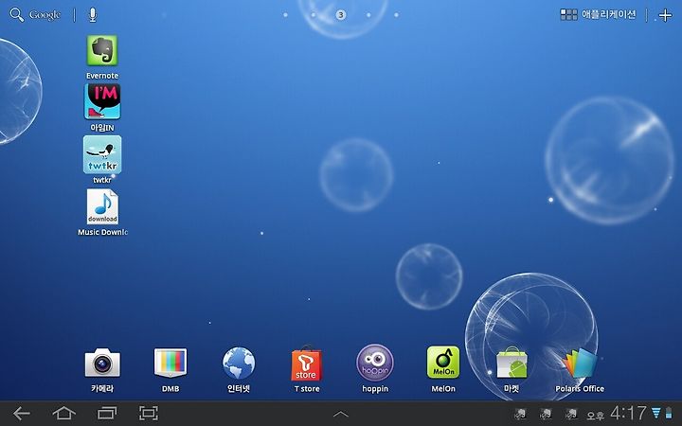
Task: Open the 애플리케이션 apps drawer
Action: click(x=598, y=14)
